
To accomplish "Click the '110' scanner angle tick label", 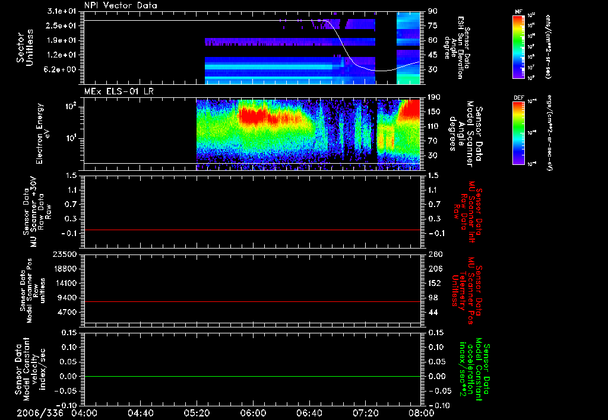I will (x=434, y=126).
